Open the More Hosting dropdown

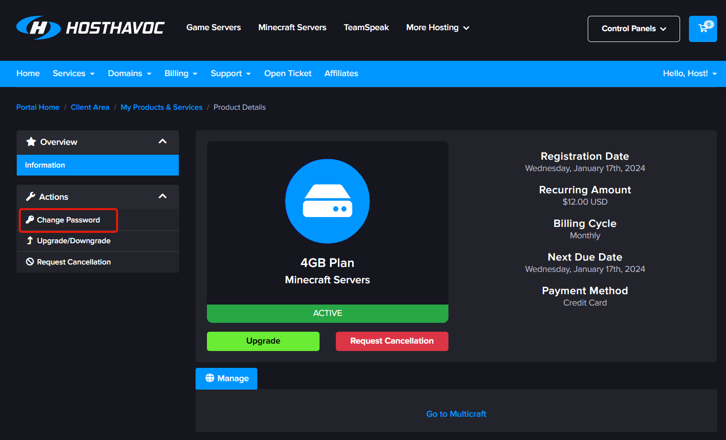(438, 28)
